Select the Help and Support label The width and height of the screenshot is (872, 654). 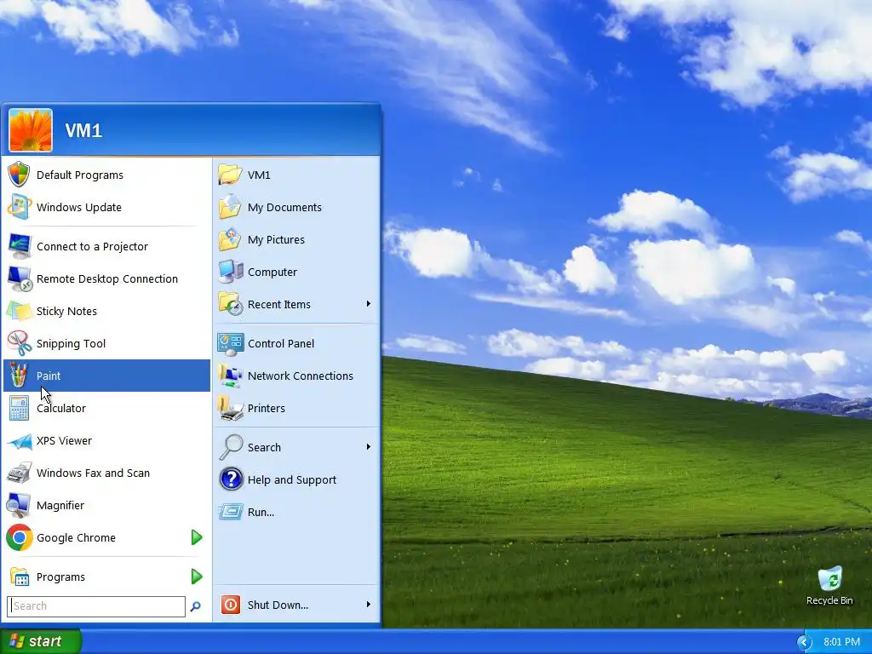[x=292, y=480]
